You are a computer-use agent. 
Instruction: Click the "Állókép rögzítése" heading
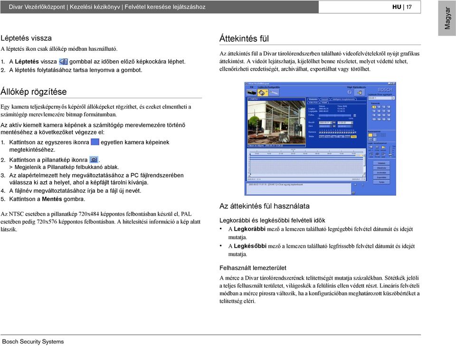pos(34,92)
